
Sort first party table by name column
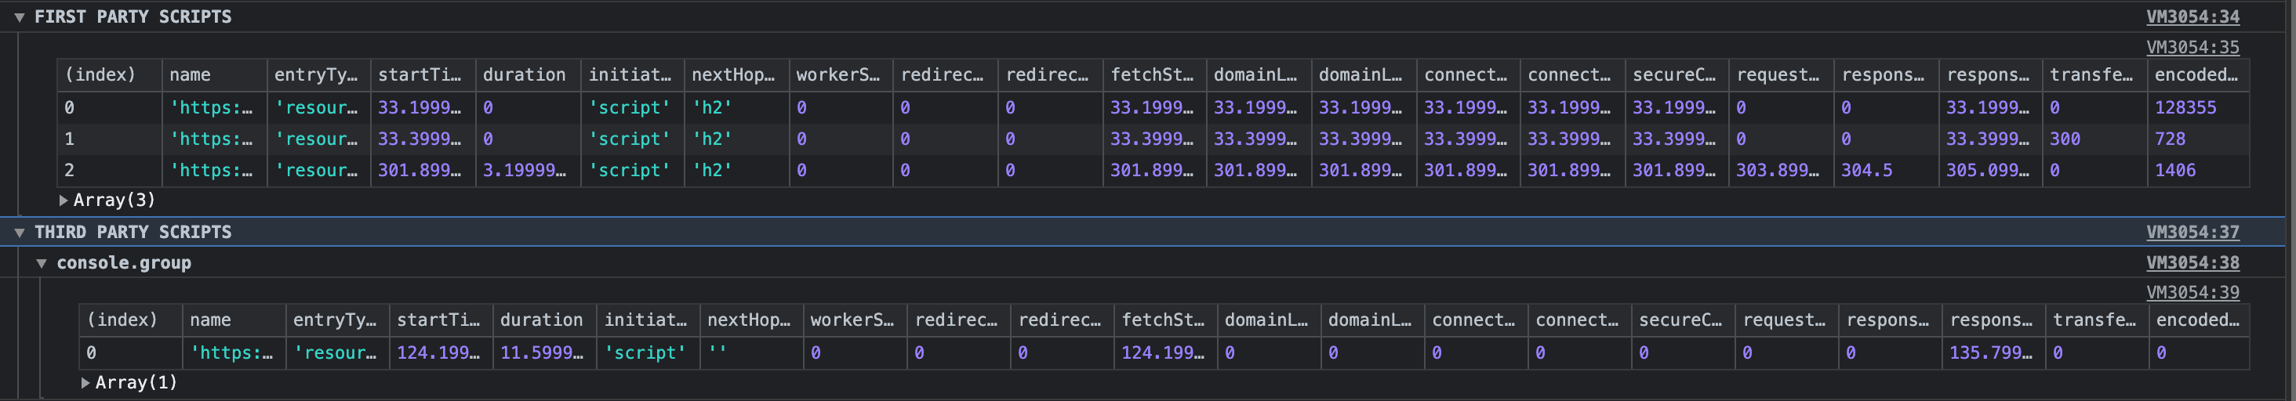tap(215, 75)
